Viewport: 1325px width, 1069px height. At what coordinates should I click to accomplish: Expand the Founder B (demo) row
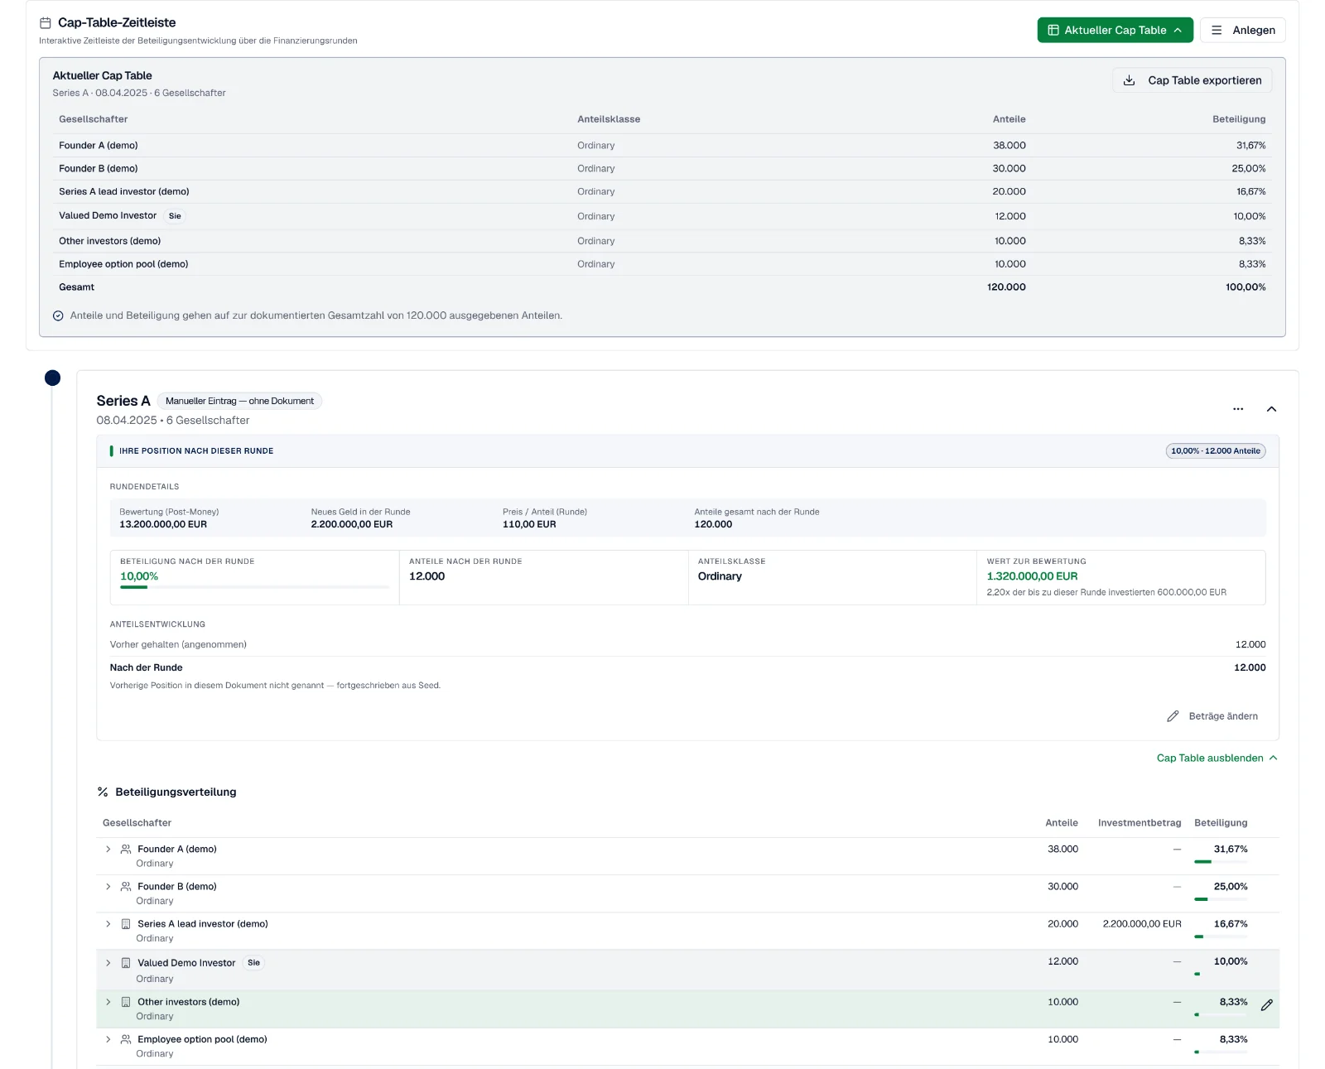coord(108,887)
